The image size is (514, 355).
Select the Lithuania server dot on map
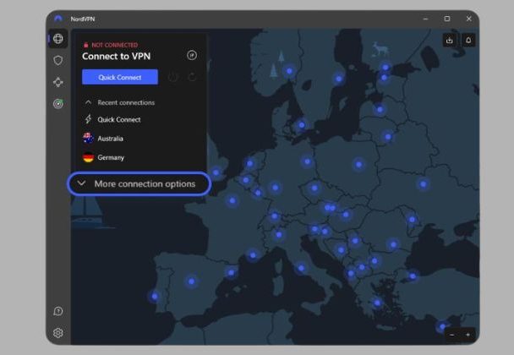(388, 137)
